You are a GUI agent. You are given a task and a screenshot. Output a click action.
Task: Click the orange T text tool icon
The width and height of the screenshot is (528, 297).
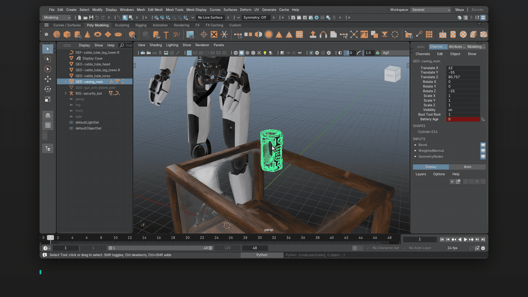166,34
